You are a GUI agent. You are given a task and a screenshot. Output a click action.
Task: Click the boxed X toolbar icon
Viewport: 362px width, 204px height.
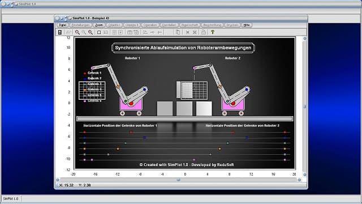[x=120, y=32]
